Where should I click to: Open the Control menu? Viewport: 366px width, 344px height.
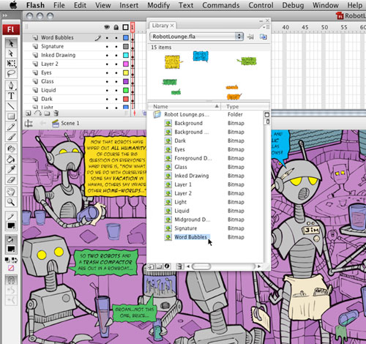(x=261, y=5)
